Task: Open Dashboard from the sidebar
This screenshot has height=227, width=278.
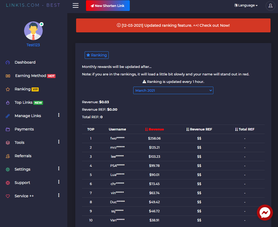Action: point(25,62)
